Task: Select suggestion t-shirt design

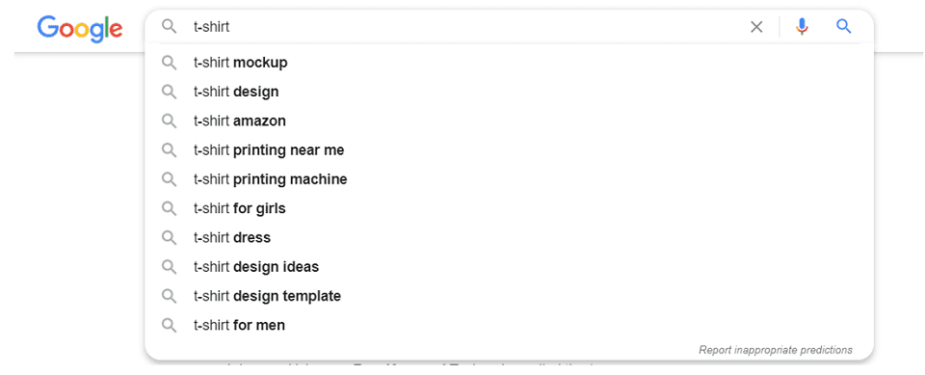Action: (x=509, y=92)
